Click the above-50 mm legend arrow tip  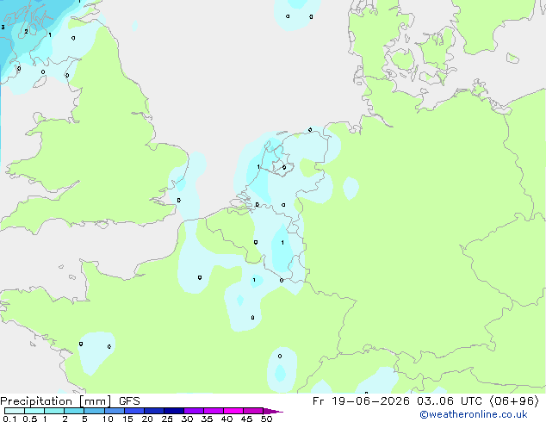[x=273, y=411]
